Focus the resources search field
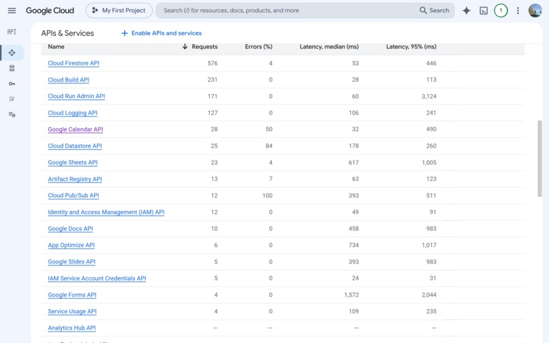The width and height of the screenshot is (549, 343). (287, 10)
